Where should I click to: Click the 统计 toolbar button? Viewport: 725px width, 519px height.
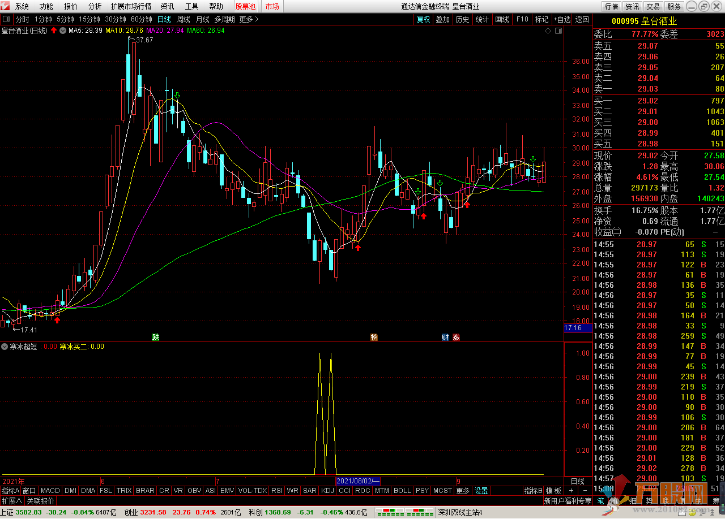[482, 19]
